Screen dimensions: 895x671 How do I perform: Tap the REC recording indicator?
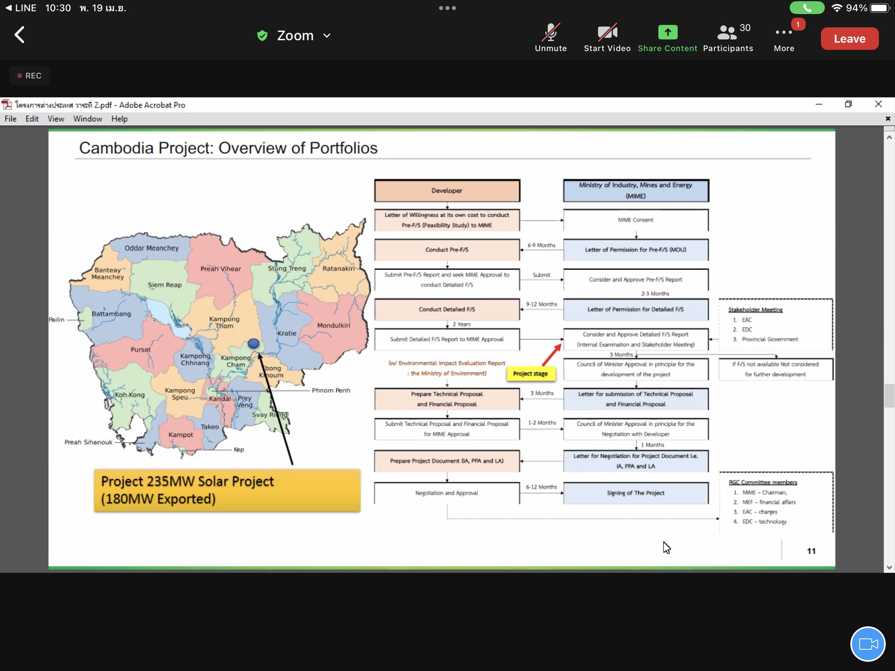pyautogui.click(x=29, y=76)
